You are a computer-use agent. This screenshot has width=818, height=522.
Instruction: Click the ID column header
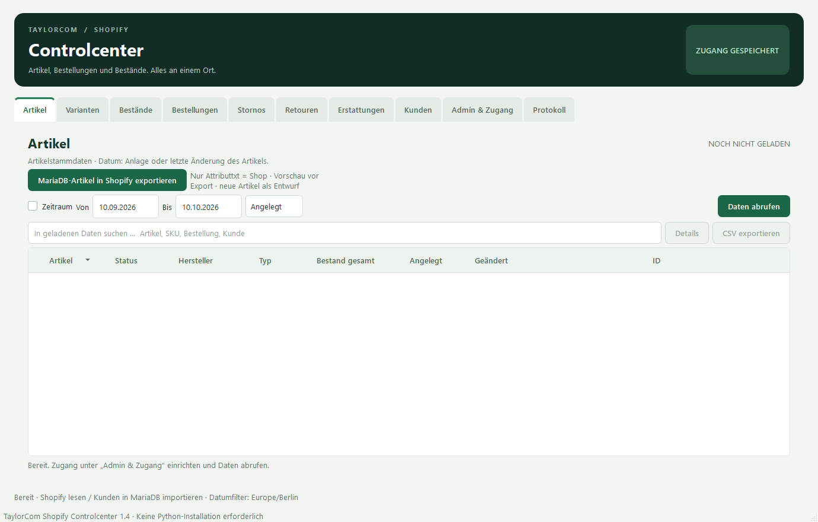[656, 260]
